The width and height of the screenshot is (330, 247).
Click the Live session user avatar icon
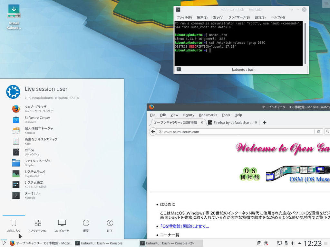(13, 92)
